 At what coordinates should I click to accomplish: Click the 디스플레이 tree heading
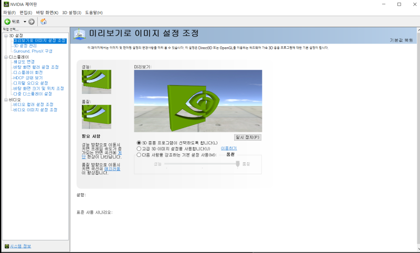(19, 57)
